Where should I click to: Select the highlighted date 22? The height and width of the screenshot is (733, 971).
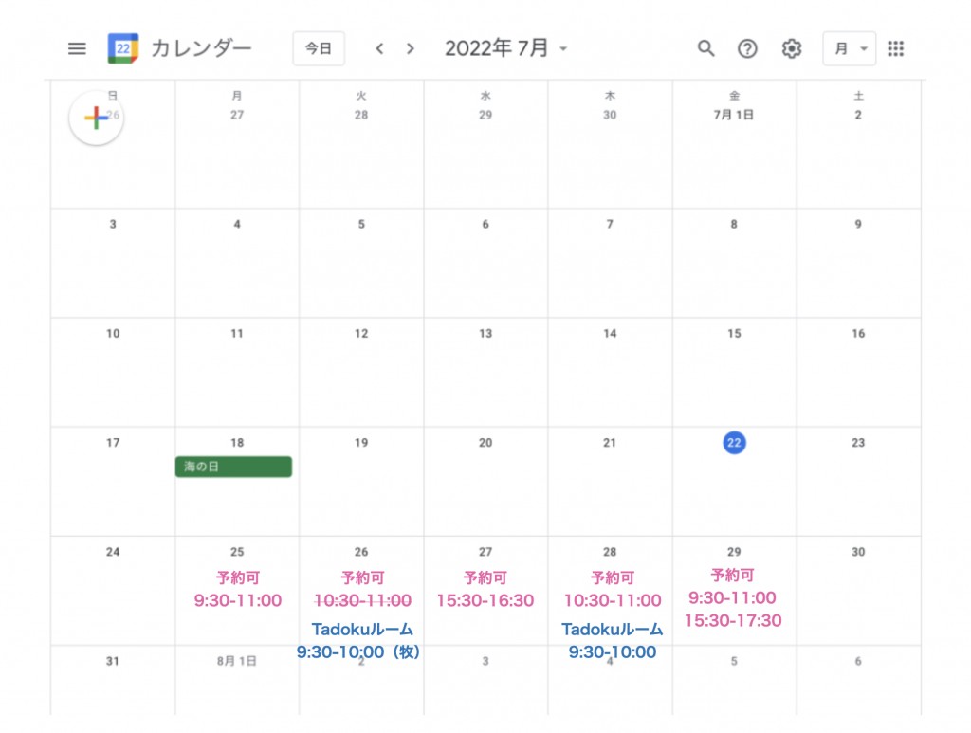click(734, 443)
